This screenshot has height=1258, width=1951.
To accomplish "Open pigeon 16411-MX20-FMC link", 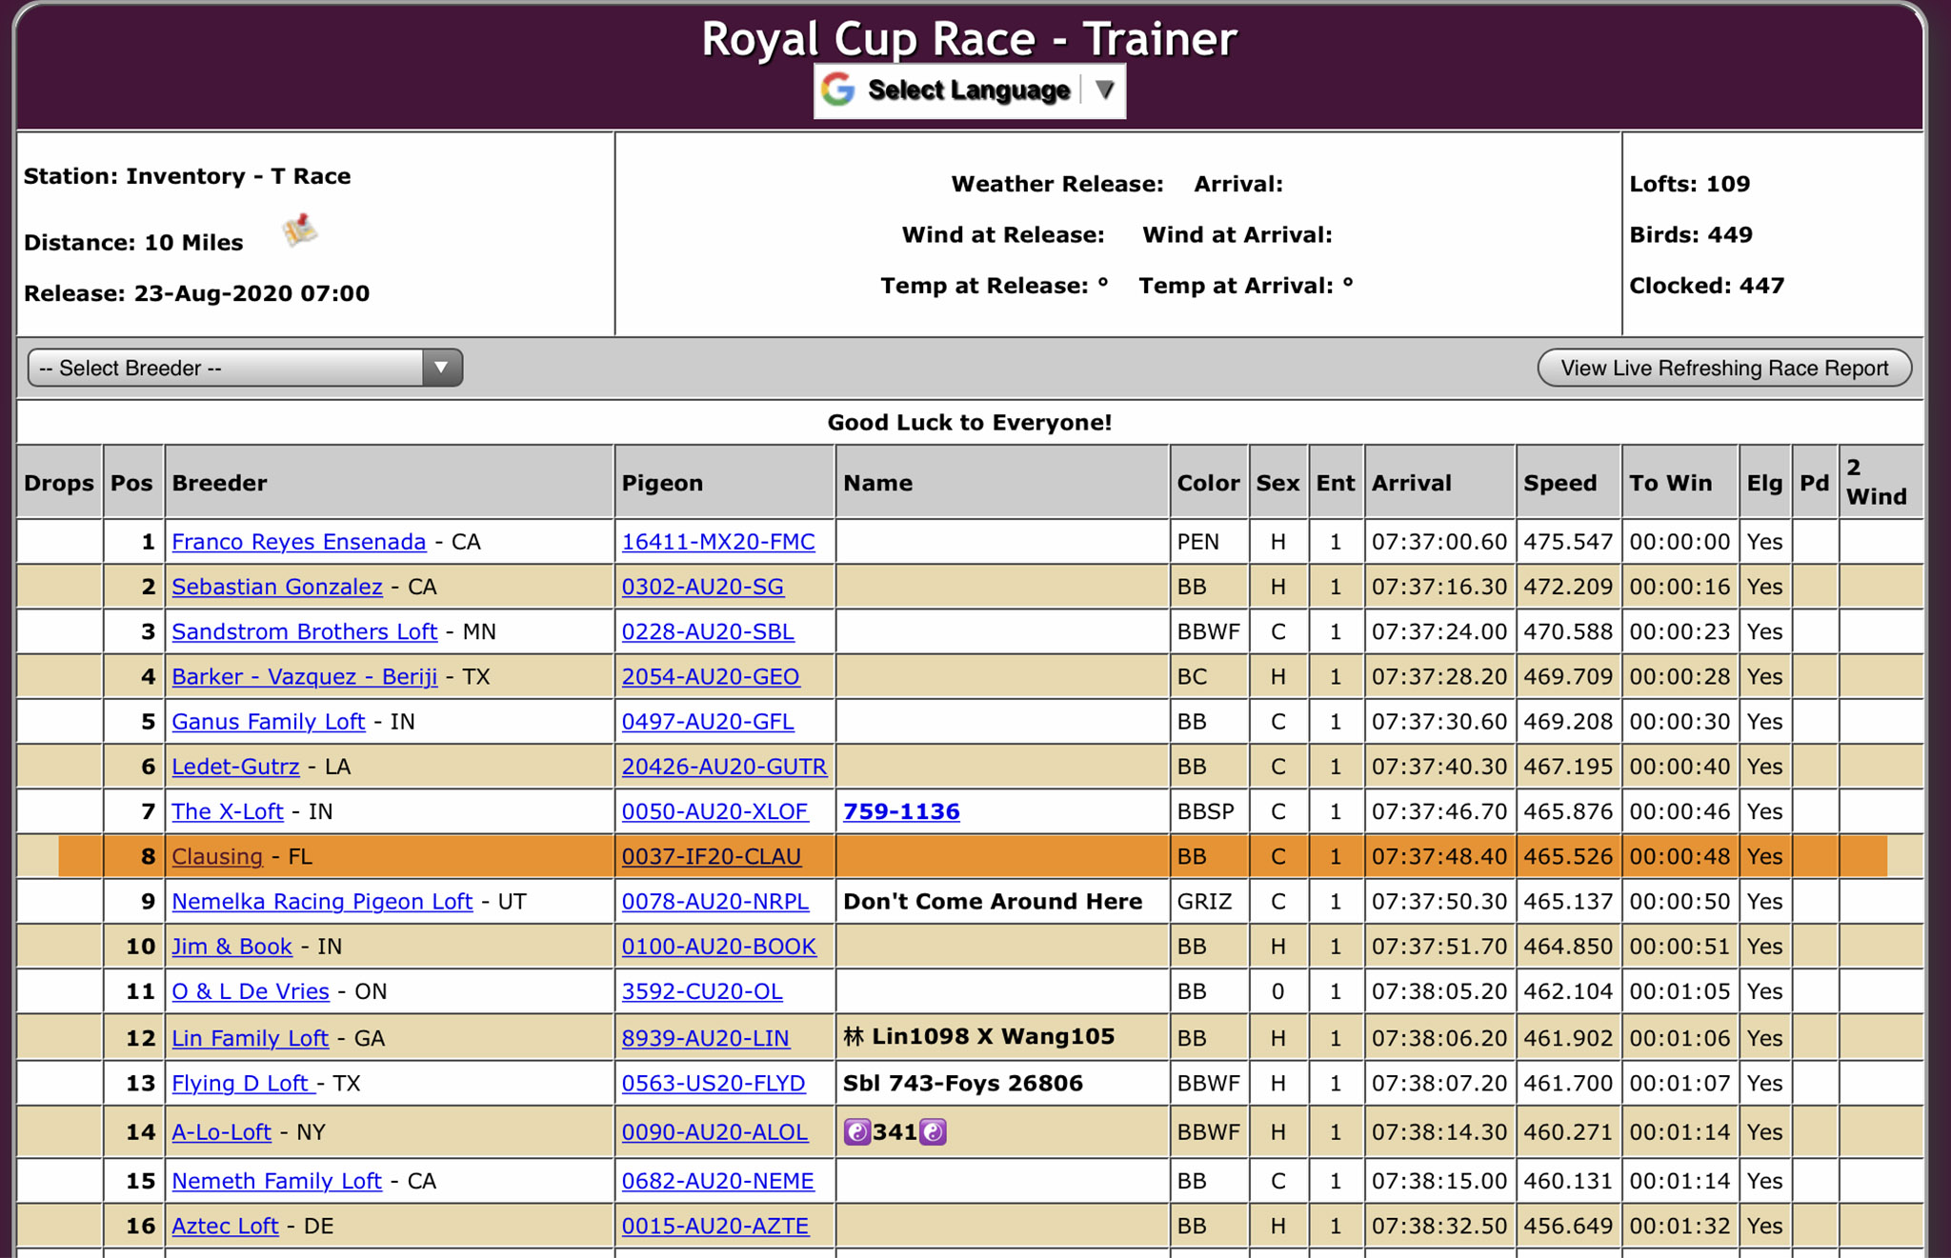I will (x=718, y=542).
